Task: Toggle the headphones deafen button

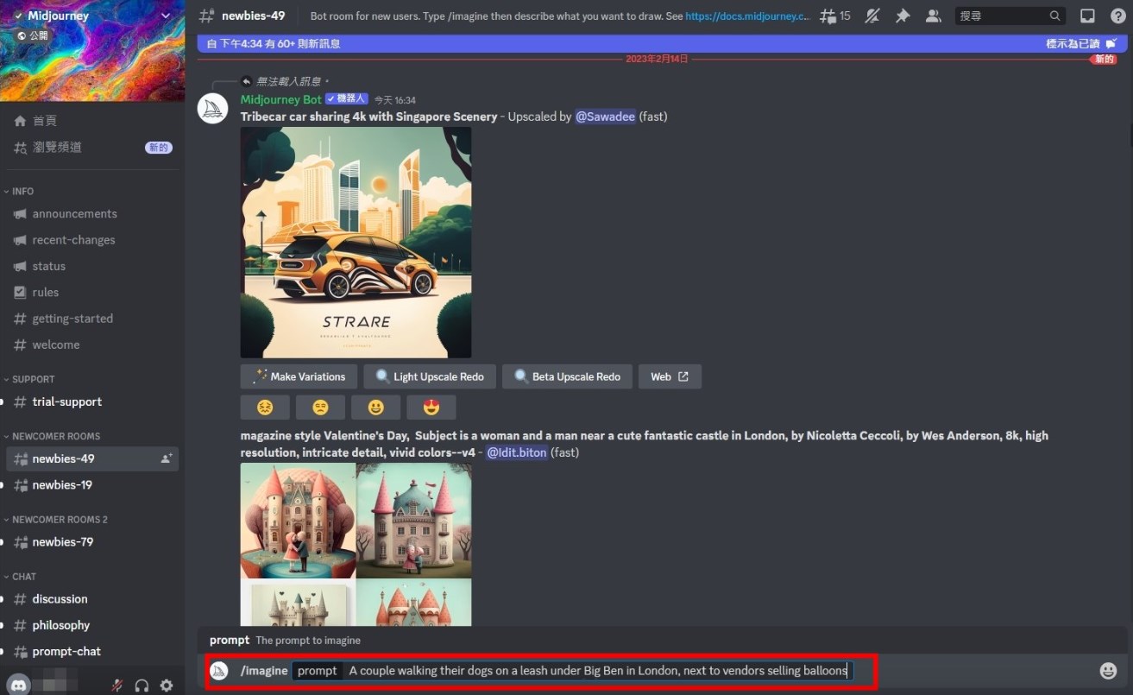Action: point(142,686)
